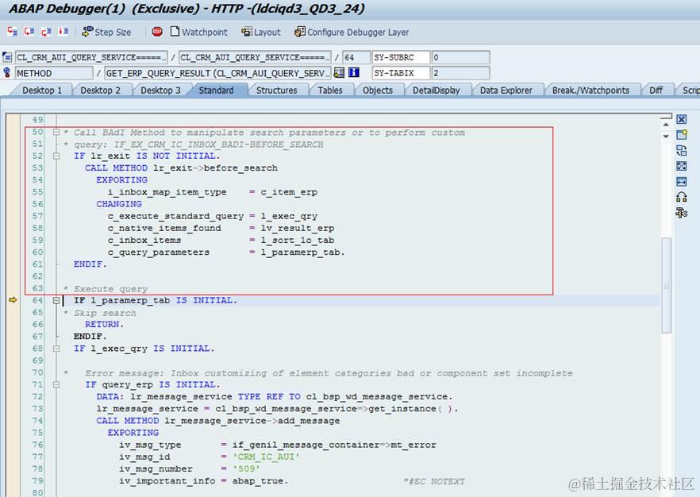Click 'abap_true.' on line 79
This screenshot has width=700, height=497.
(260, 481)
